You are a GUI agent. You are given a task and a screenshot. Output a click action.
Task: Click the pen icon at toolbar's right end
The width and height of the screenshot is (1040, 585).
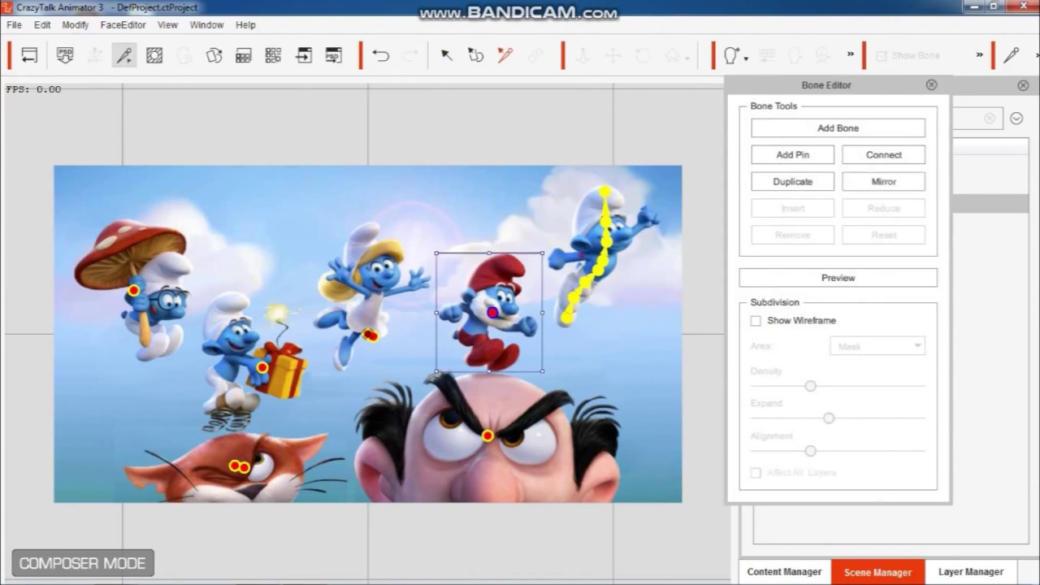[x=1012, y=55]
